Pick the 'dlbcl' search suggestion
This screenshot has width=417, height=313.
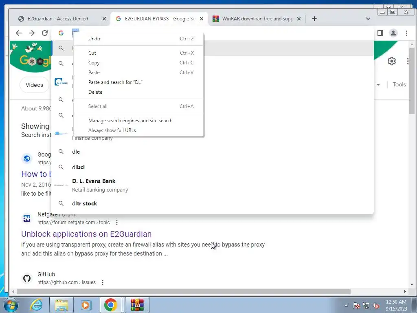click(x=213, y=167)
